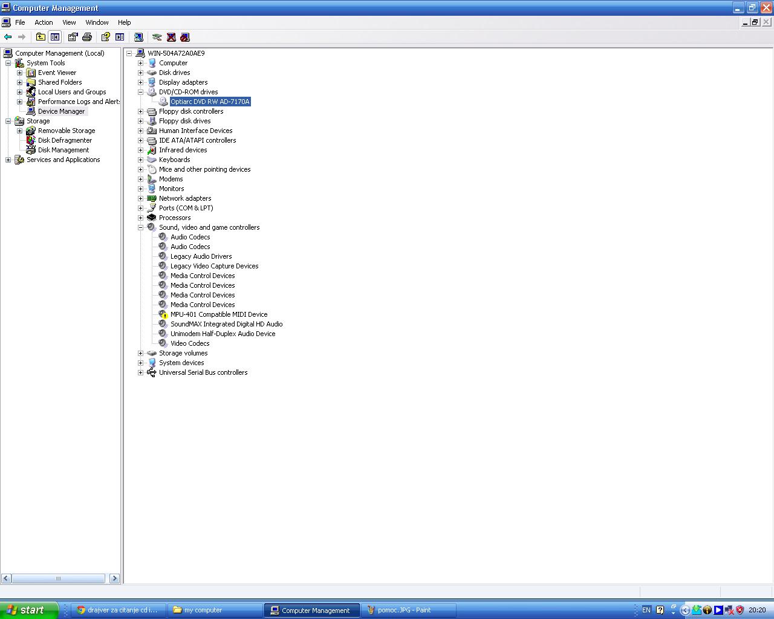Viewport: 774px width, 619px height.
Task: Click the Help icon in the toolbar
Action: [105, 37]
